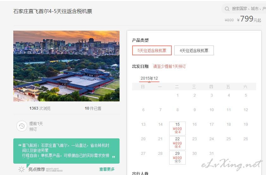The image size is (266, 175).
Task: Click the 石家庄直飞首尔4-5天往返含税机票 title
Action: tap(53, 11)
